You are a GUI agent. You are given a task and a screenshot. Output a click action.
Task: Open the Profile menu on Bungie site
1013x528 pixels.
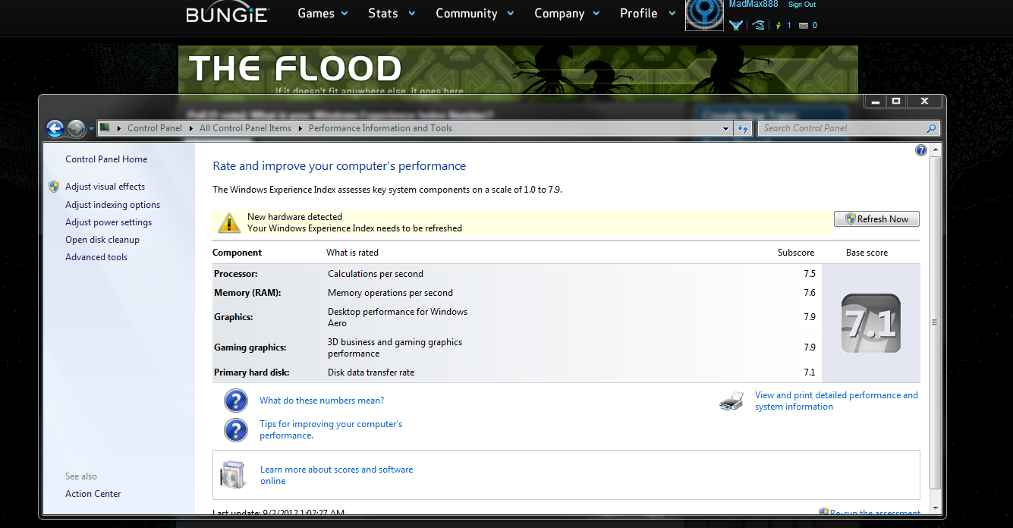click(647, 14)
